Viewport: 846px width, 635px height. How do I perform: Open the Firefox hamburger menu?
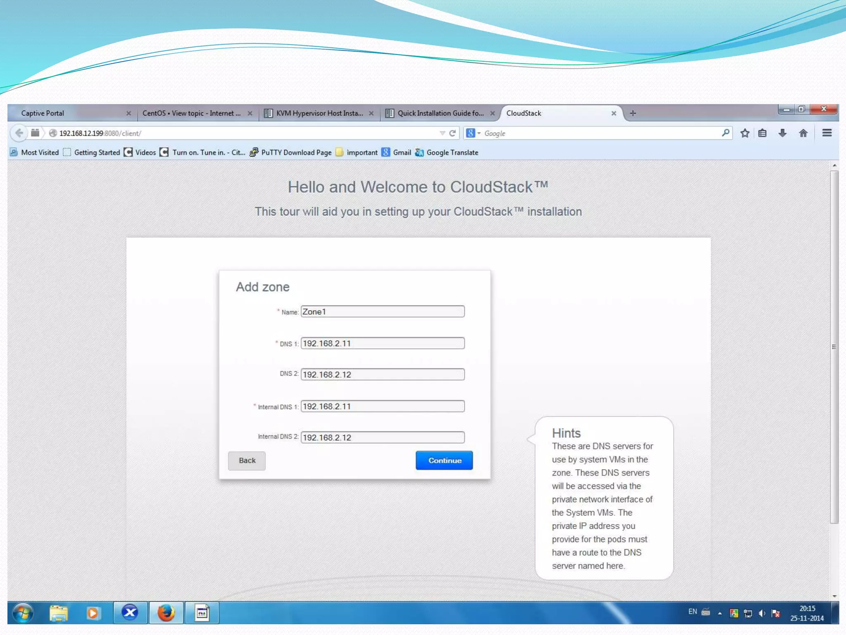(827, 133)
